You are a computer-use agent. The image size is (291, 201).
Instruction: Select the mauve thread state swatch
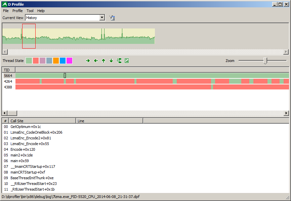pyautogui.click(x=42, y=61)
